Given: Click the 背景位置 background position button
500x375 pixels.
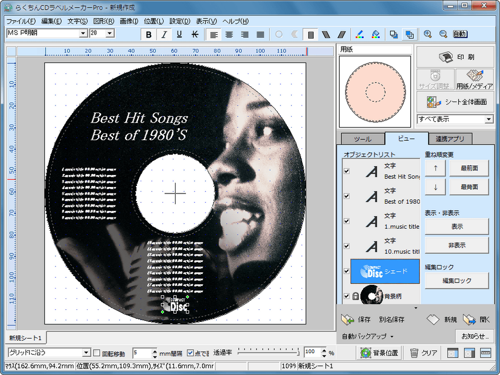Looking at the screenshot, I should tap(379, 353).
